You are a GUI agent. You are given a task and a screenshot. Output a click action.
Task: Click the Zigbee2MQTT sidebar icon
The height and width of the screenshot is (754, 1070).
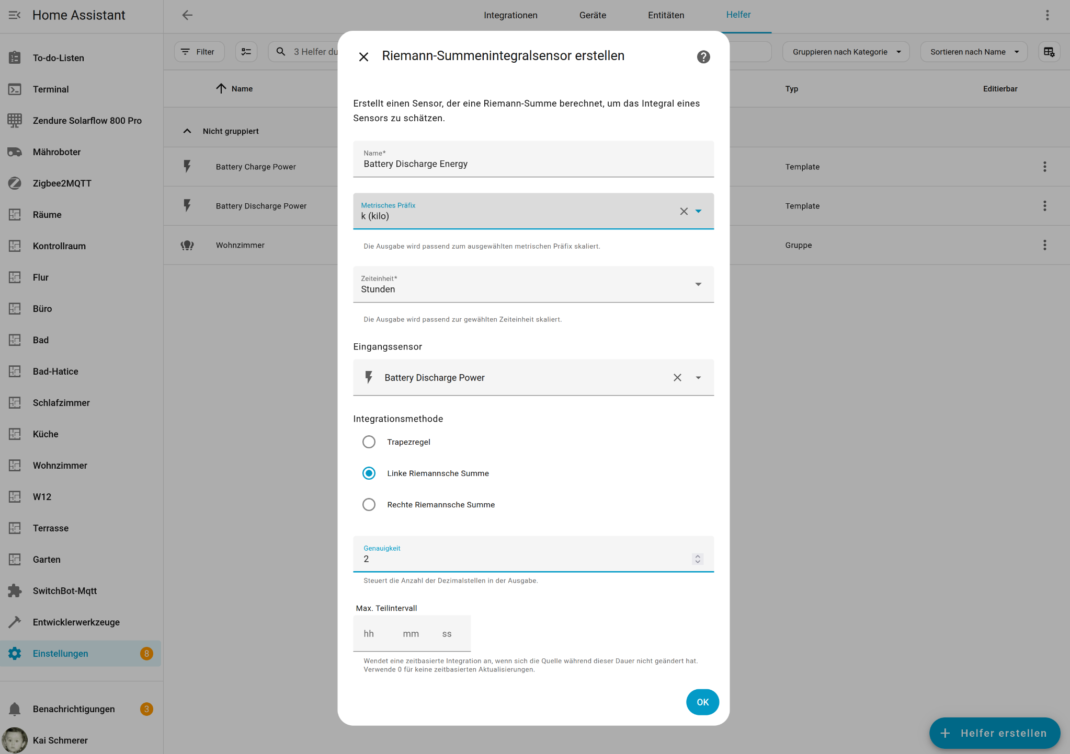click(15, 183)
